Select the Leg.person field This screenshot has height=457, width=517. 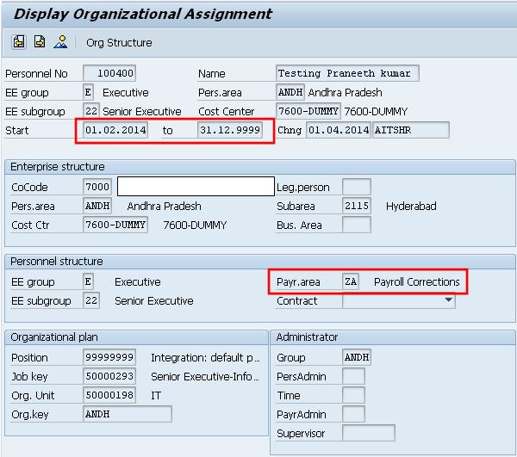357,187
